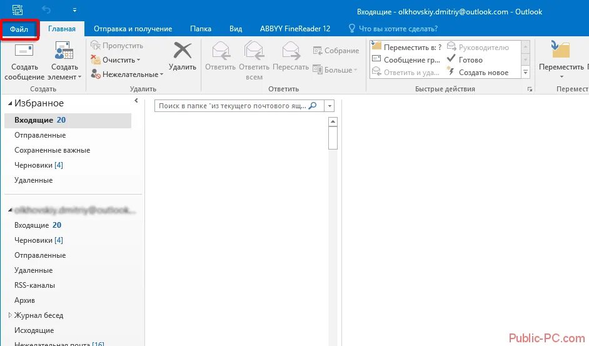
Task: Click the undo arrow in the quick access toolbar
Action: pos(46,9)
